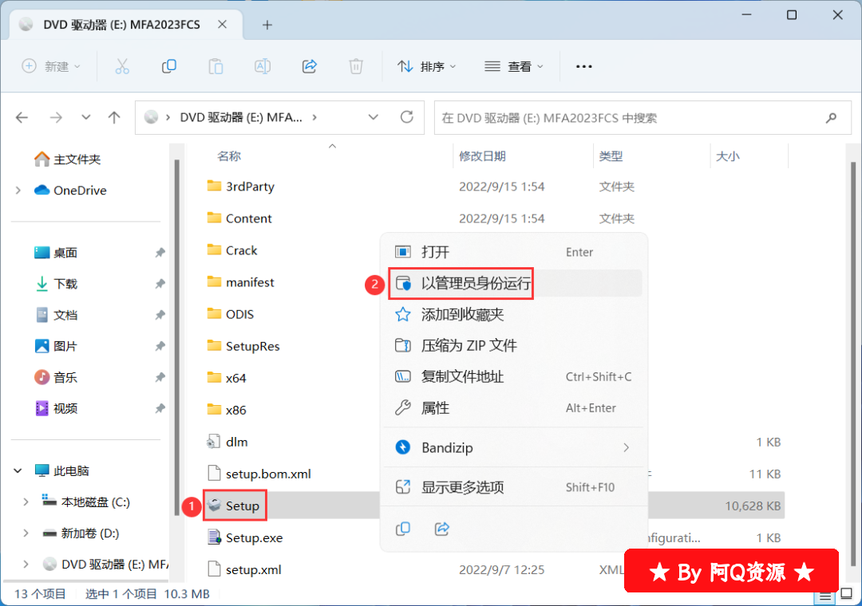Select the ODIS folder
862x606 pixels.
pyautogui.click(x=231, y=314)
